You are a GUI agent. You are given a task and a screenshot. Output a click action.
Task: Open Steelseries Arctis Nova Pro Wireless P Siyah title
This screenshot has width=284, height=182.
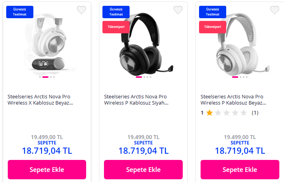(x=137, y=100)
